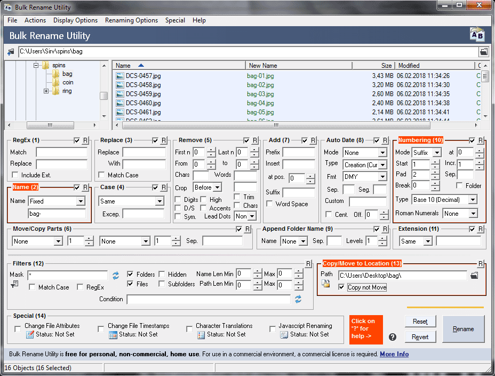Follow the More Info link
The image size is (495, 376).
pyautogui.click(x=394, y=354)
